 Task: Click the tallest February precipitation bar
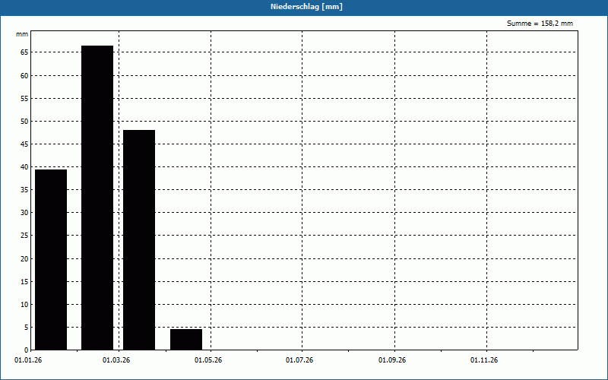[x=97, y=198]
